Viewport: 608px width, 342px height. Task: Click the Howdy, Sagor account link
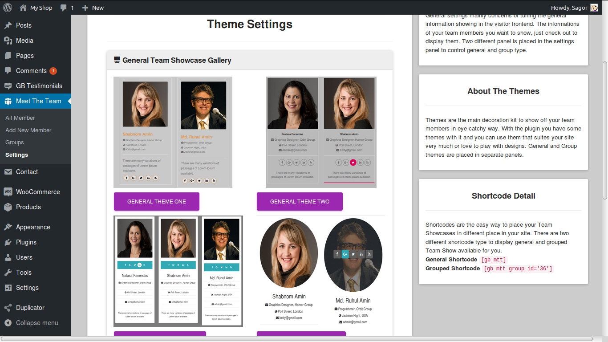click(x=575, y=8)
